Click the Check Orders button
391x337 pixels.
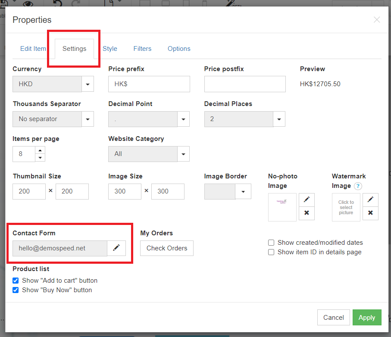coord(167,248)
